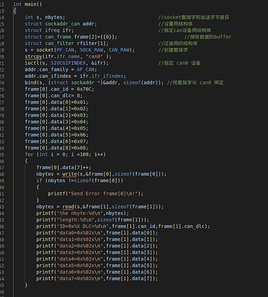The width and height of the screenshot is (268, 297).
Task: Click the comment mentioning 'can0' after ioctl
Action: coord(179,63)
